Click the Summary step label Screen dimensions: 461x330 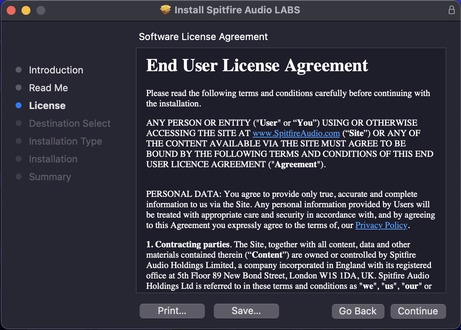tap(50, 177)
